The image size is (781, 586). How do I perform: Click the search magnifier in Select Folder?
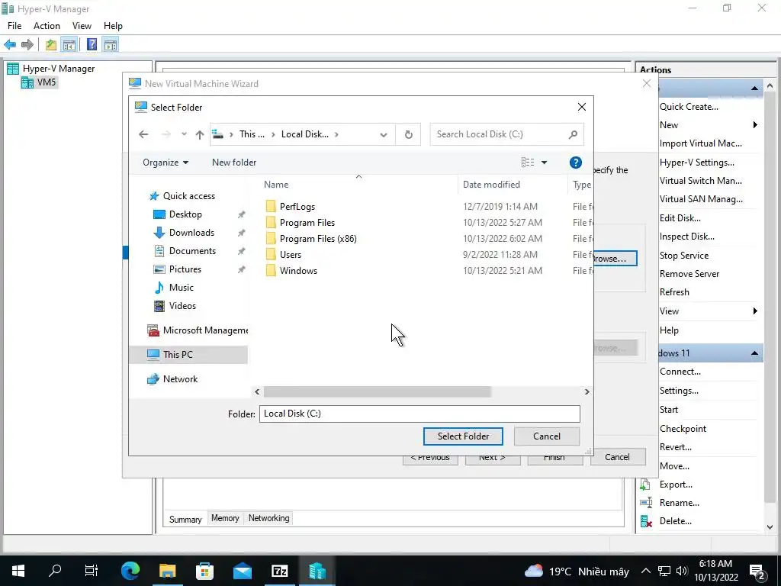click(573, 134)
